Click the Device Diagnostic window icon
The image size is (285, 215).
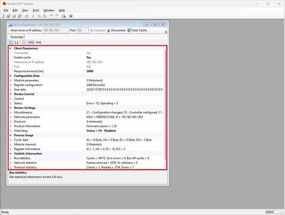[10, 25]
